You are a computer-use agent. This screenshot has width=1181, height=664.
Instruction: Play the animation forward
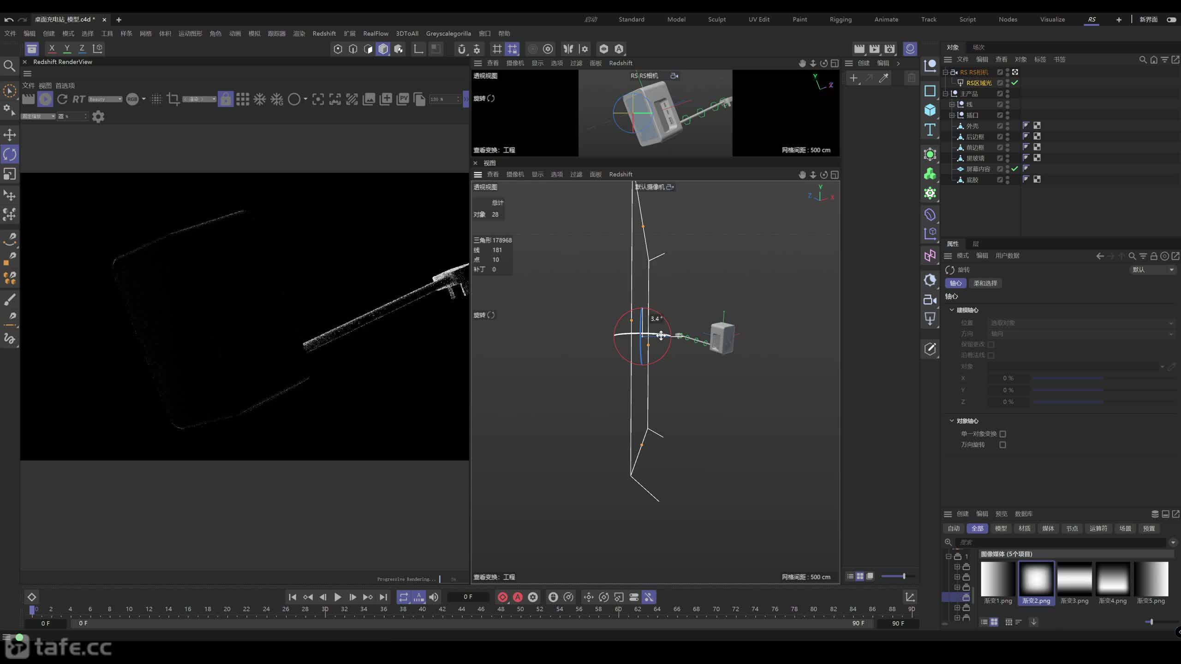tap(338, 597)
